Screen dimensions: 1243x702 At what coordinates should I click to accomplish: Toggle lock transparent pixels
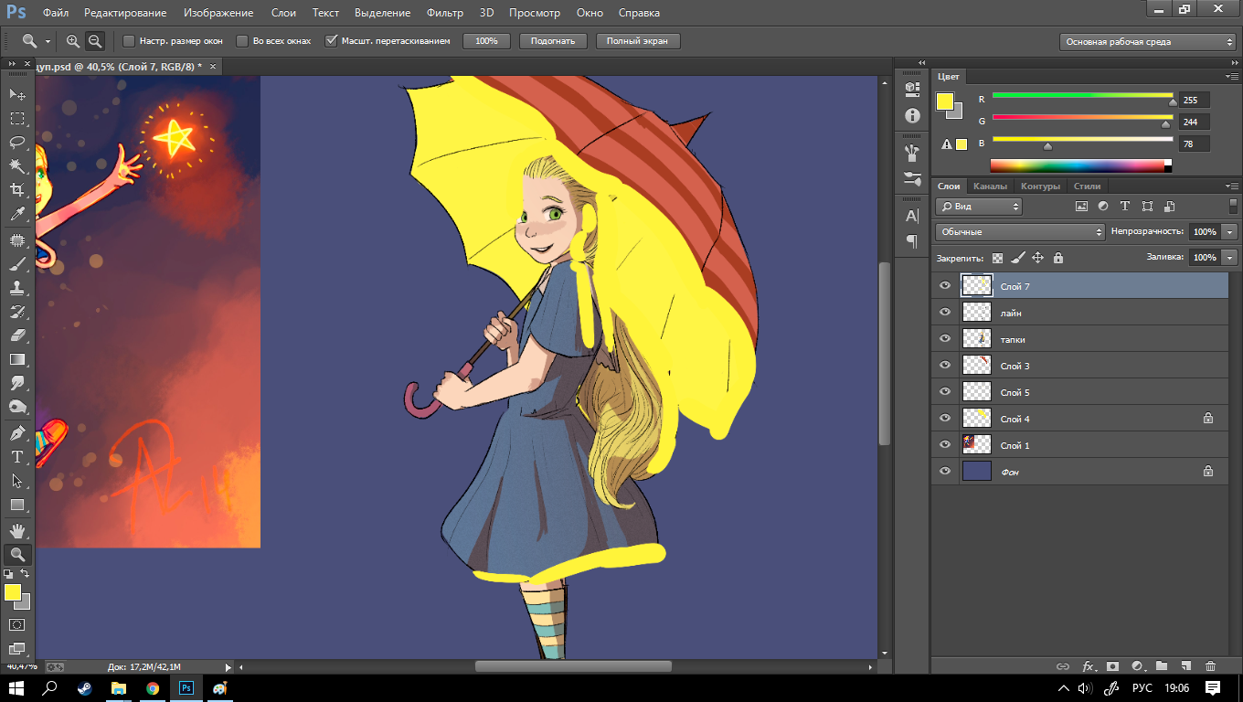[x=997, y=258]
